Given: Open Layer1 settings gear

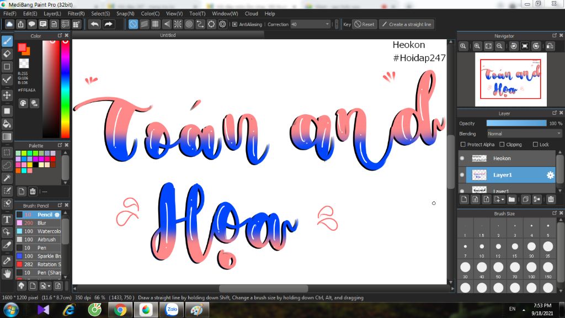Looking at the screenshot, I should click(550, 175).
